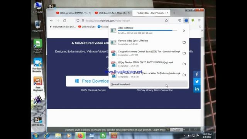Screen dimensions: 247x139
Task: Open tracking protection shield icon
Action: coord(78,20)
